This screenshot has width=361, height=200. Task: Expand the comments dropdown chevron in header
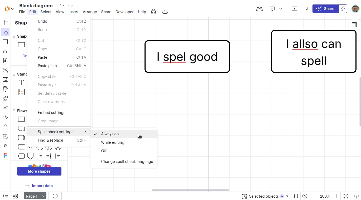tap(281, 9)
